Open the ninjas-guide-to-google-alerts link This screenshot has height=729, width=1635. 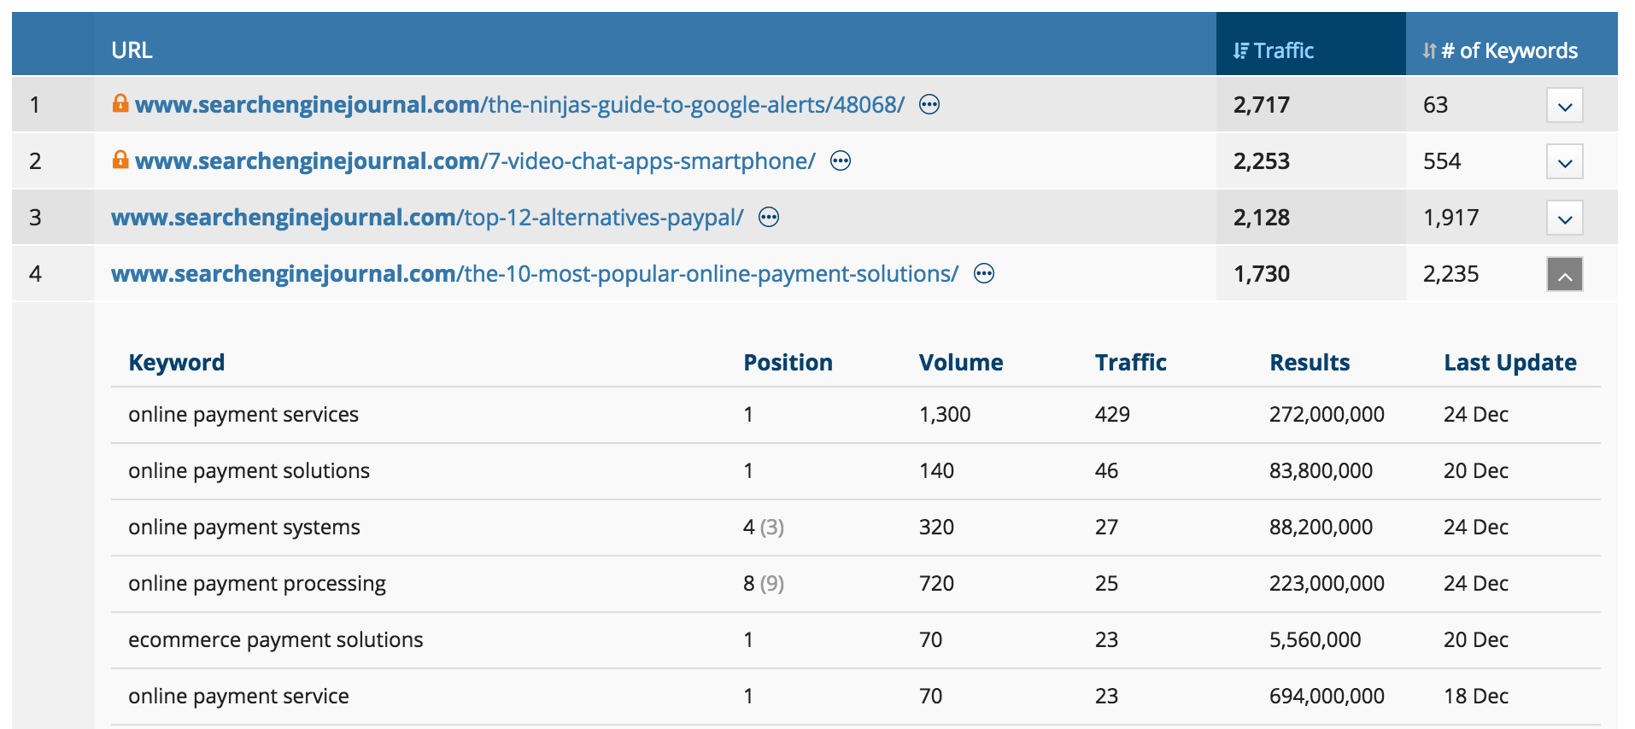[519, 105]
